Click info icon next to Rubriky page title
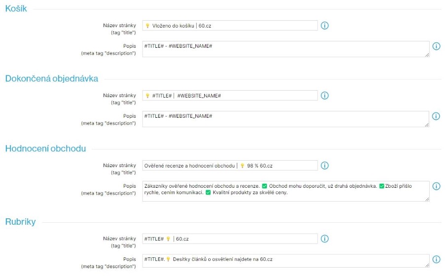 (x=325, y=239)
